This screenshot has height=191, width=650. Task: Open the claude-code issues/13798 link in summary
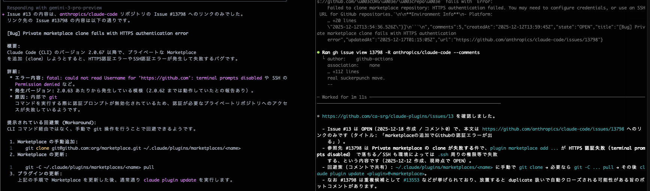553,129
